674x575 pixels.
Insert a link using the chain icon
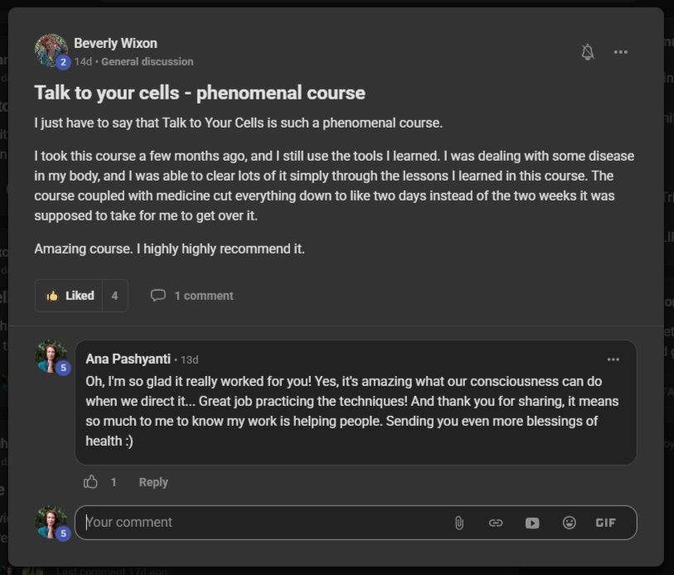(x=496, y=523)
